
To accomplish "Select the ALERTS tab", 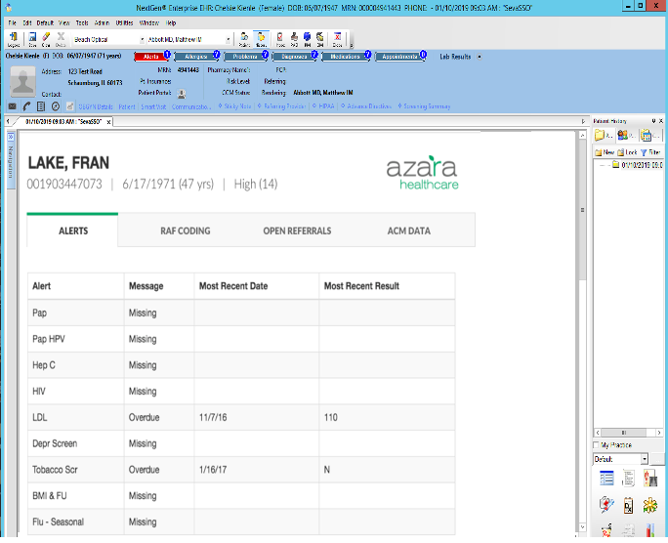I will (73, 230).
